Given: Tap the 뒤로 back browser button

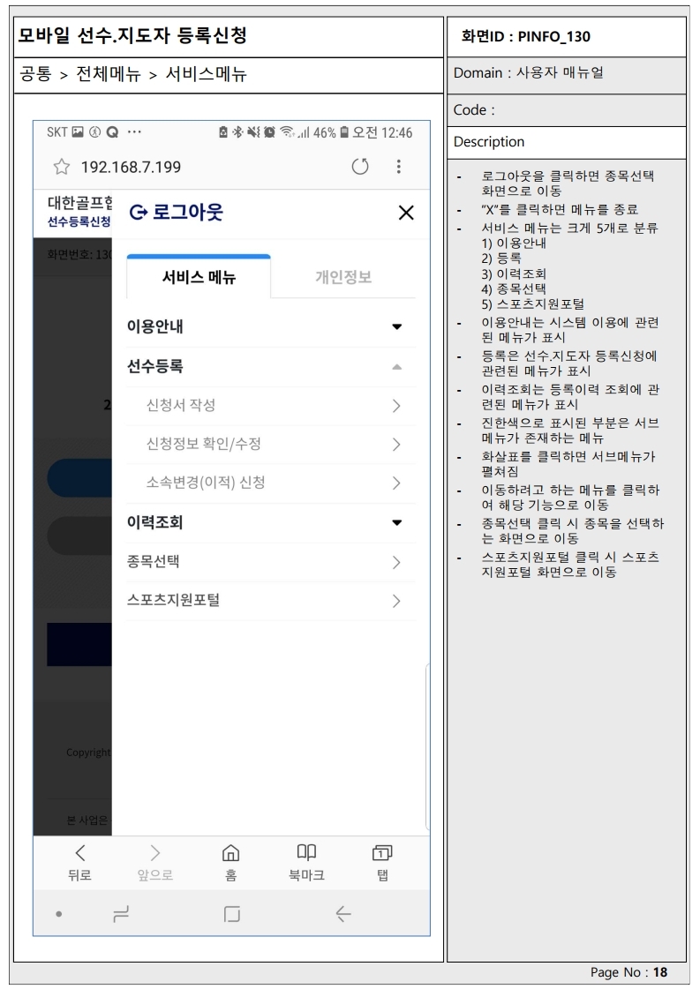Looking at the screenshot, I should (x=79, y=863).
